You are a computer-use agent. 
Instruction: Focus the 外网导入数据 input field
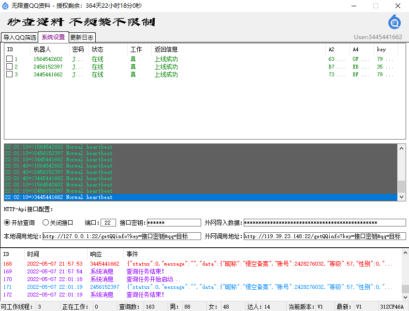(324, 223)
